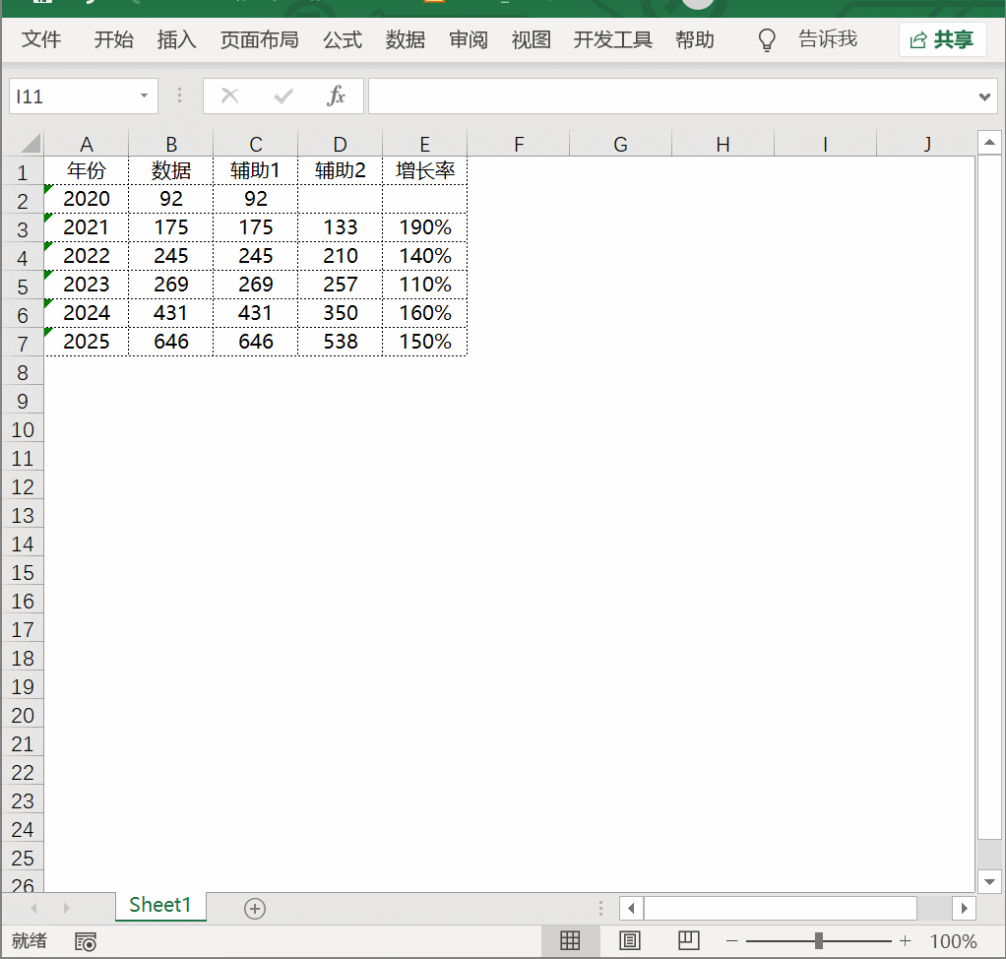Viewport: 1006px width, 959px height.
Task: Click cell with header 辅助1
Action: coord(255,170)
